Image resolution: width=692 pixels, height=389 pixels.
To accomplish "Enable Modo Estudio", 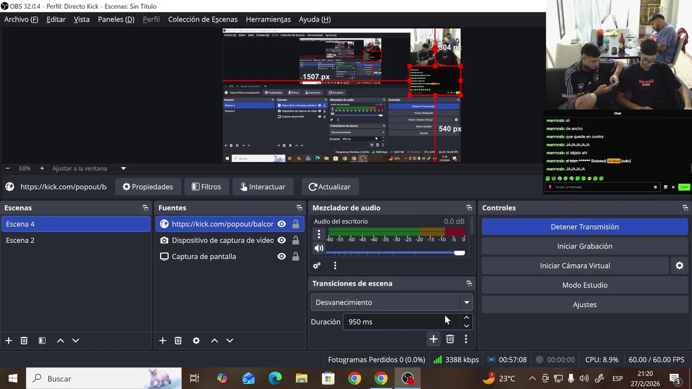I will click(x=584, y=285).
